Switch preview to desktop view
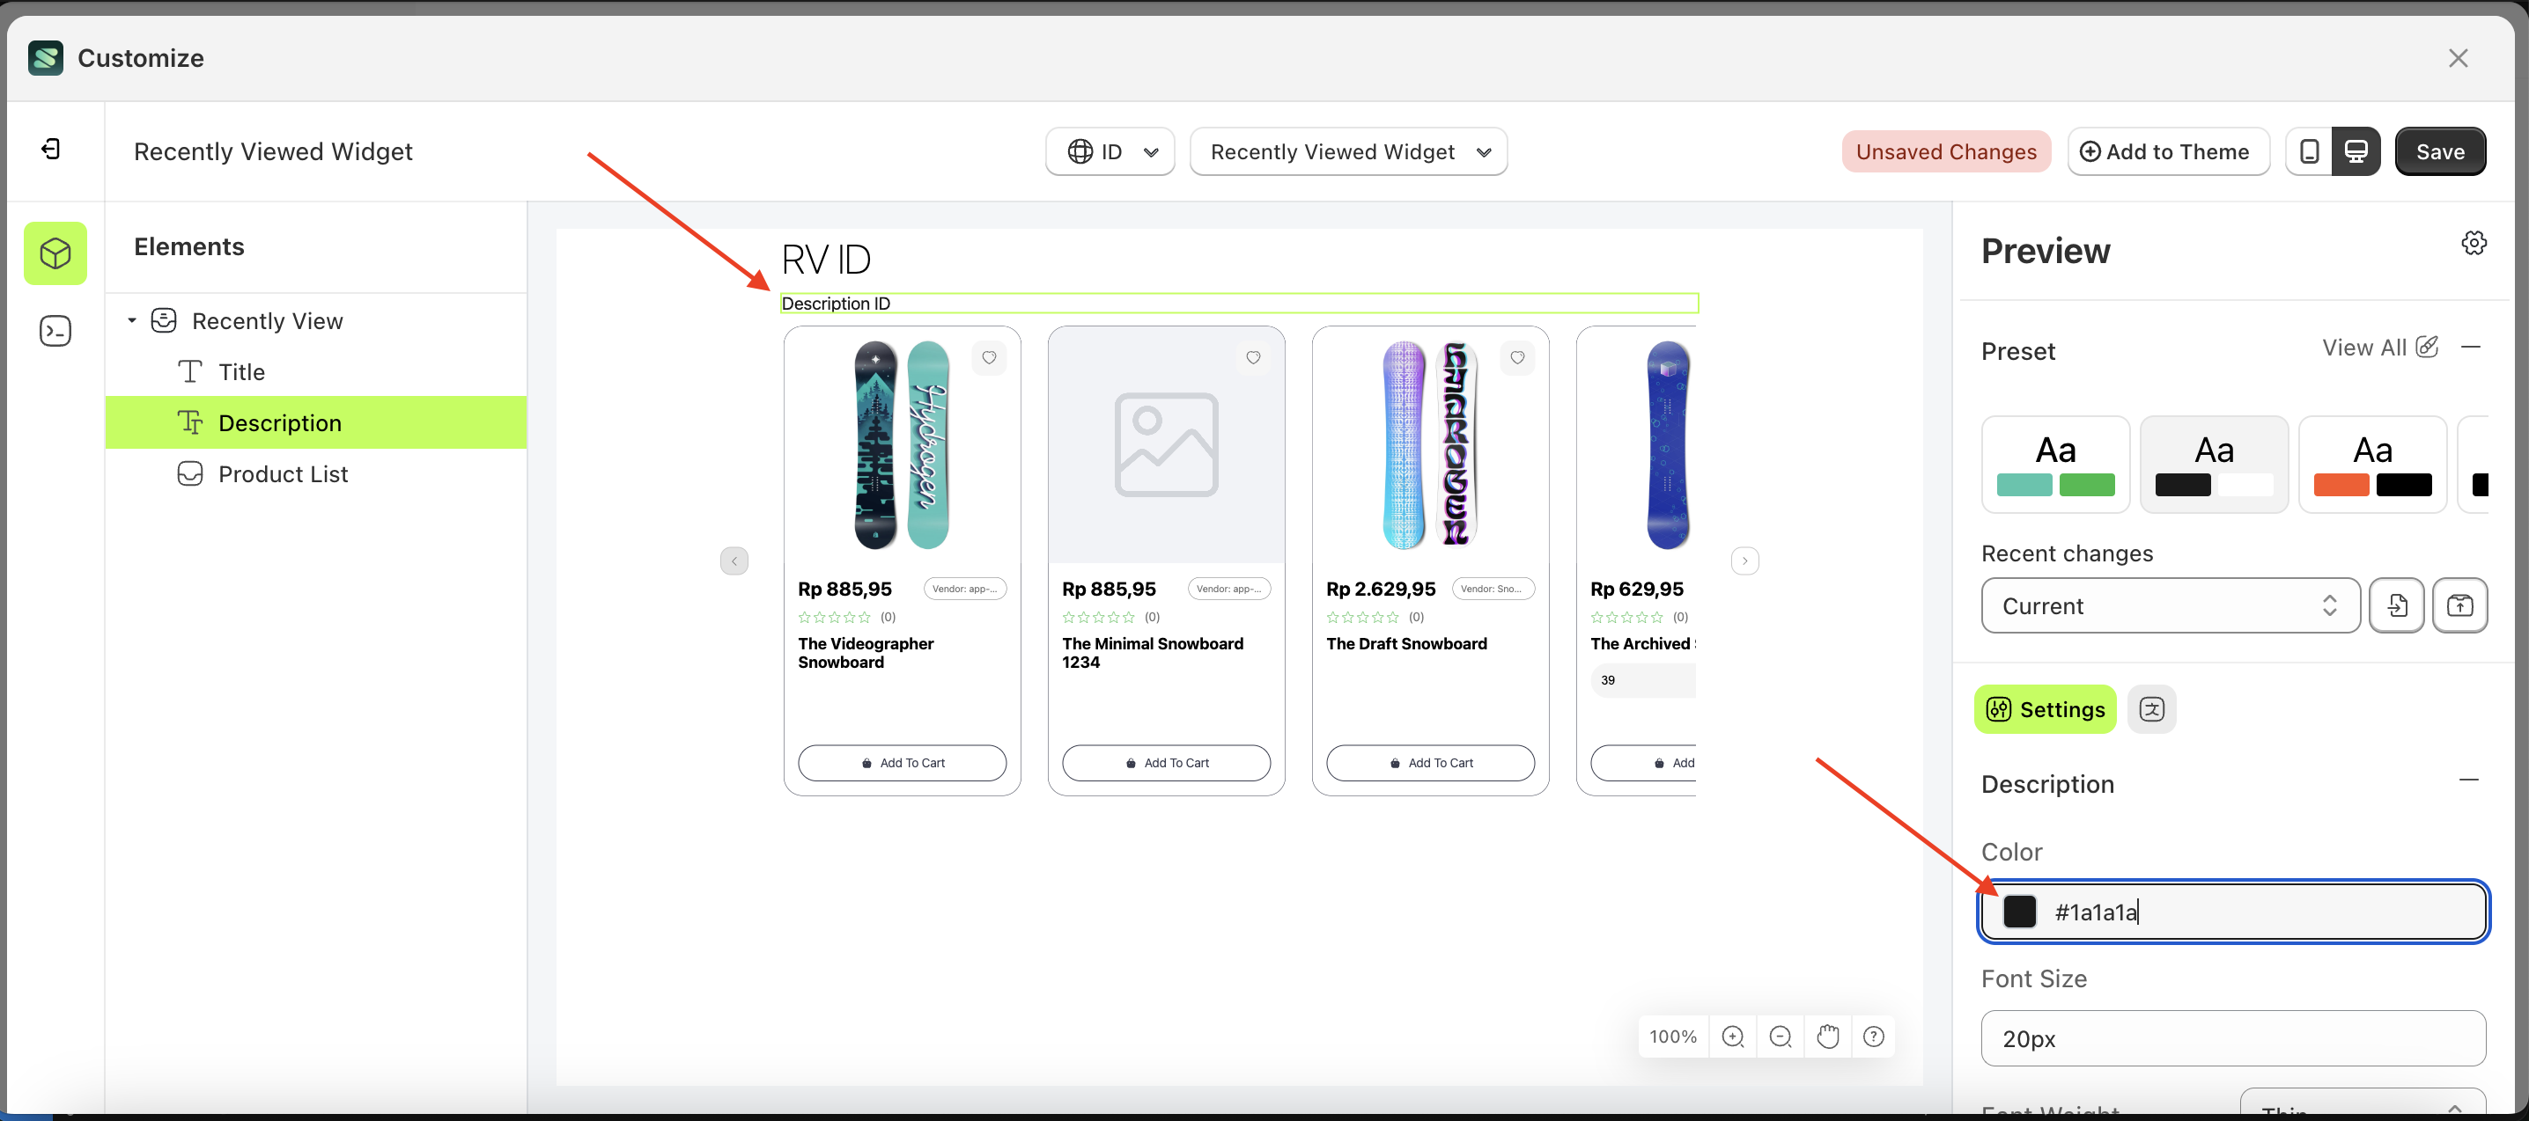Viewport: 2529px width, 1121px height. click(x=2358, y=151)
